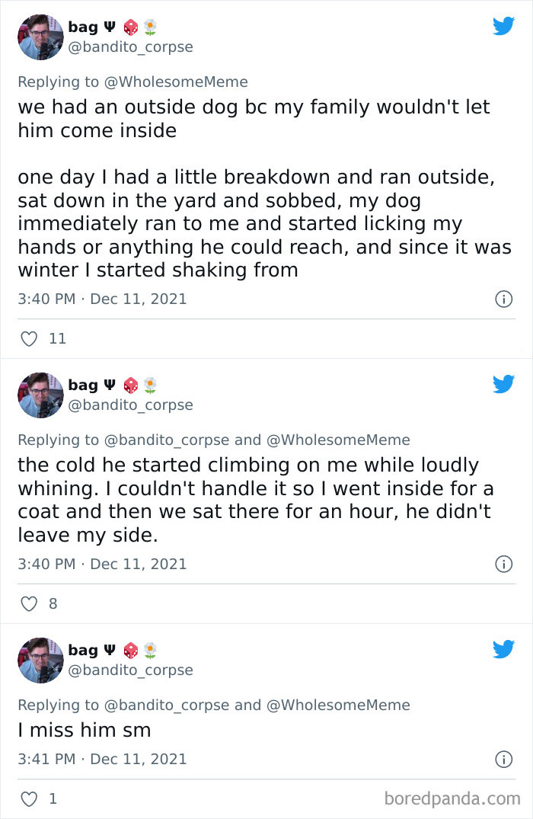533x819 pixels.
Task: Click the dice emoji in the first username
Action: tap(130, 25)
